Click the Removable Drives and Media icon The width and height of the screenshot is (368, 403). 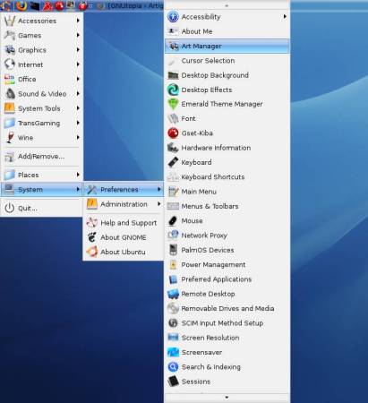coord(173,309)
